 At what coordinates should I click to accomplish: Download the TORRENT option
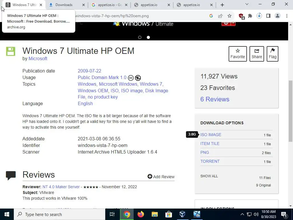[x=210, y=161]
